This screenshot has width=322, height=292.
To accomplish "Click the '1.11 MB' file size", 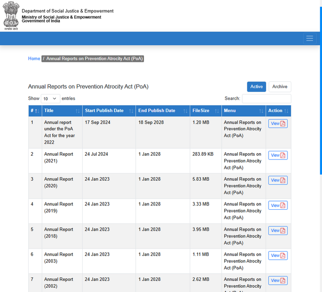I will point(200,254).
